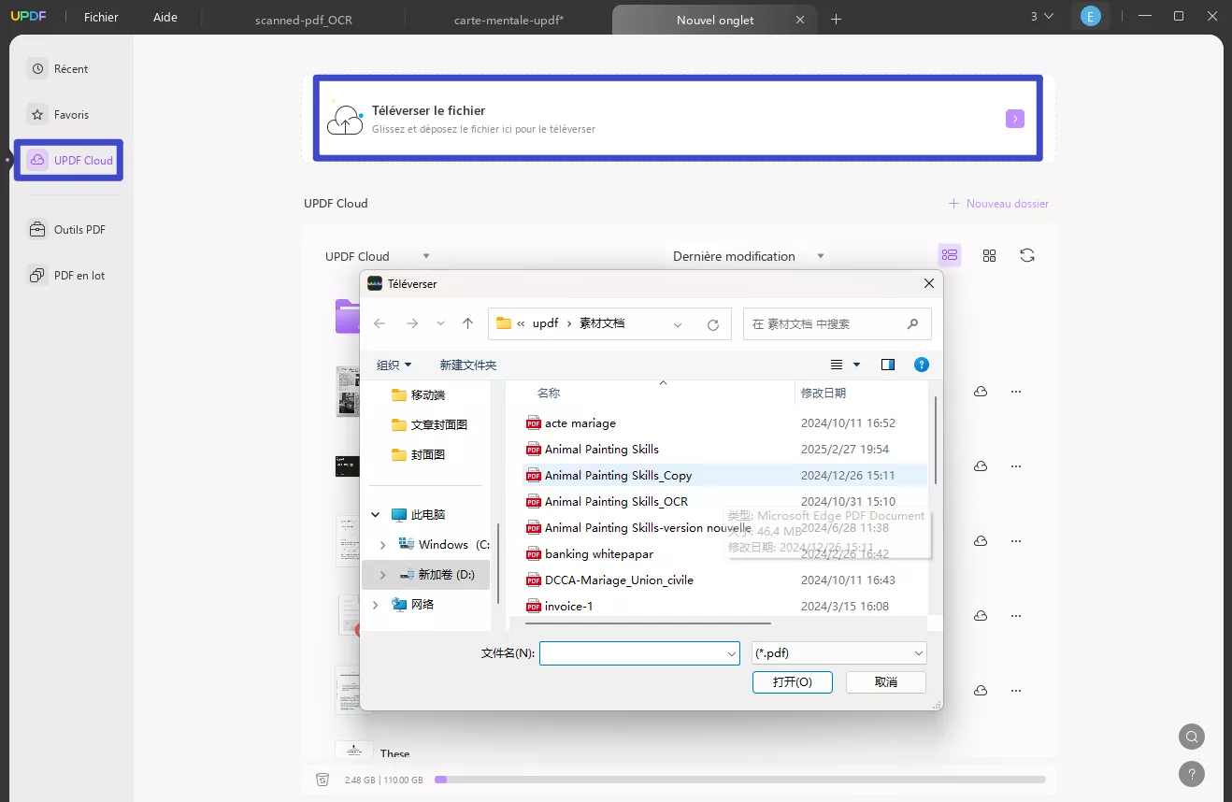Open the help question mark button
Image resolution: width=1232 pixels, height=802 pixels.
pyautogui.click(x=1192, y=774)
